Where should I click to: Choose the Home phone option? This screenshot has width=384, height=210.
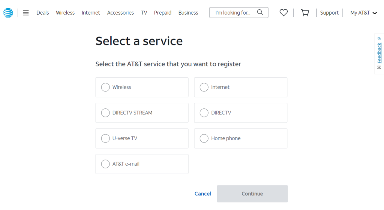click(x=241, y=138)
